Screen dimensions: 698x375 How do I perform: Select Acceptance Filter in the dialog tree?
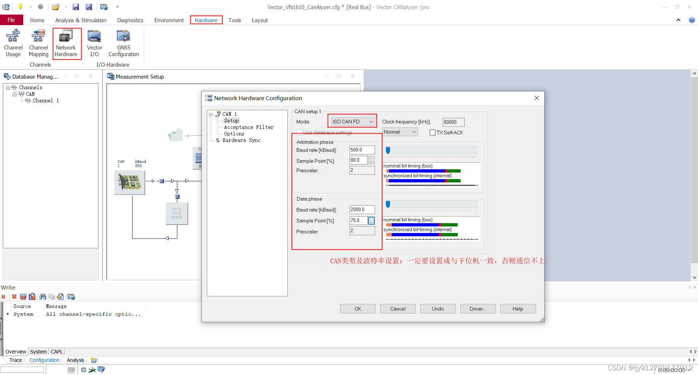[x=249, y=127]
